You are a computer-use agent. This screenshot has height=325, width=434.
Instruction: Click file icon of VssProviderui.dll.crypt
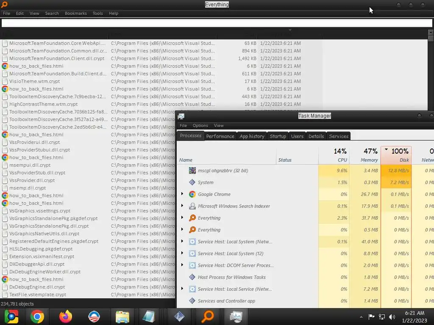pyautogui.click(x=5, y=142)
